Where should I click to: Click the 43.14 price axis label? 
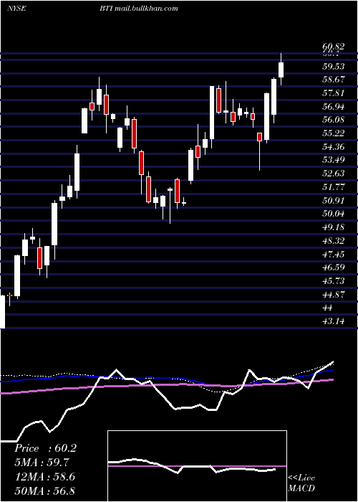(x=334, y=321)
